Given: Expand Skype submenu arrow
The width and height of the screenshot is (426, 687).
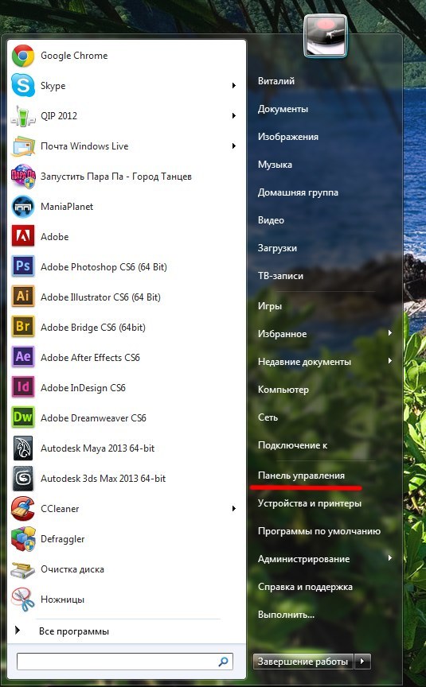Looking at the screenshot, I should tap(234, 86).
